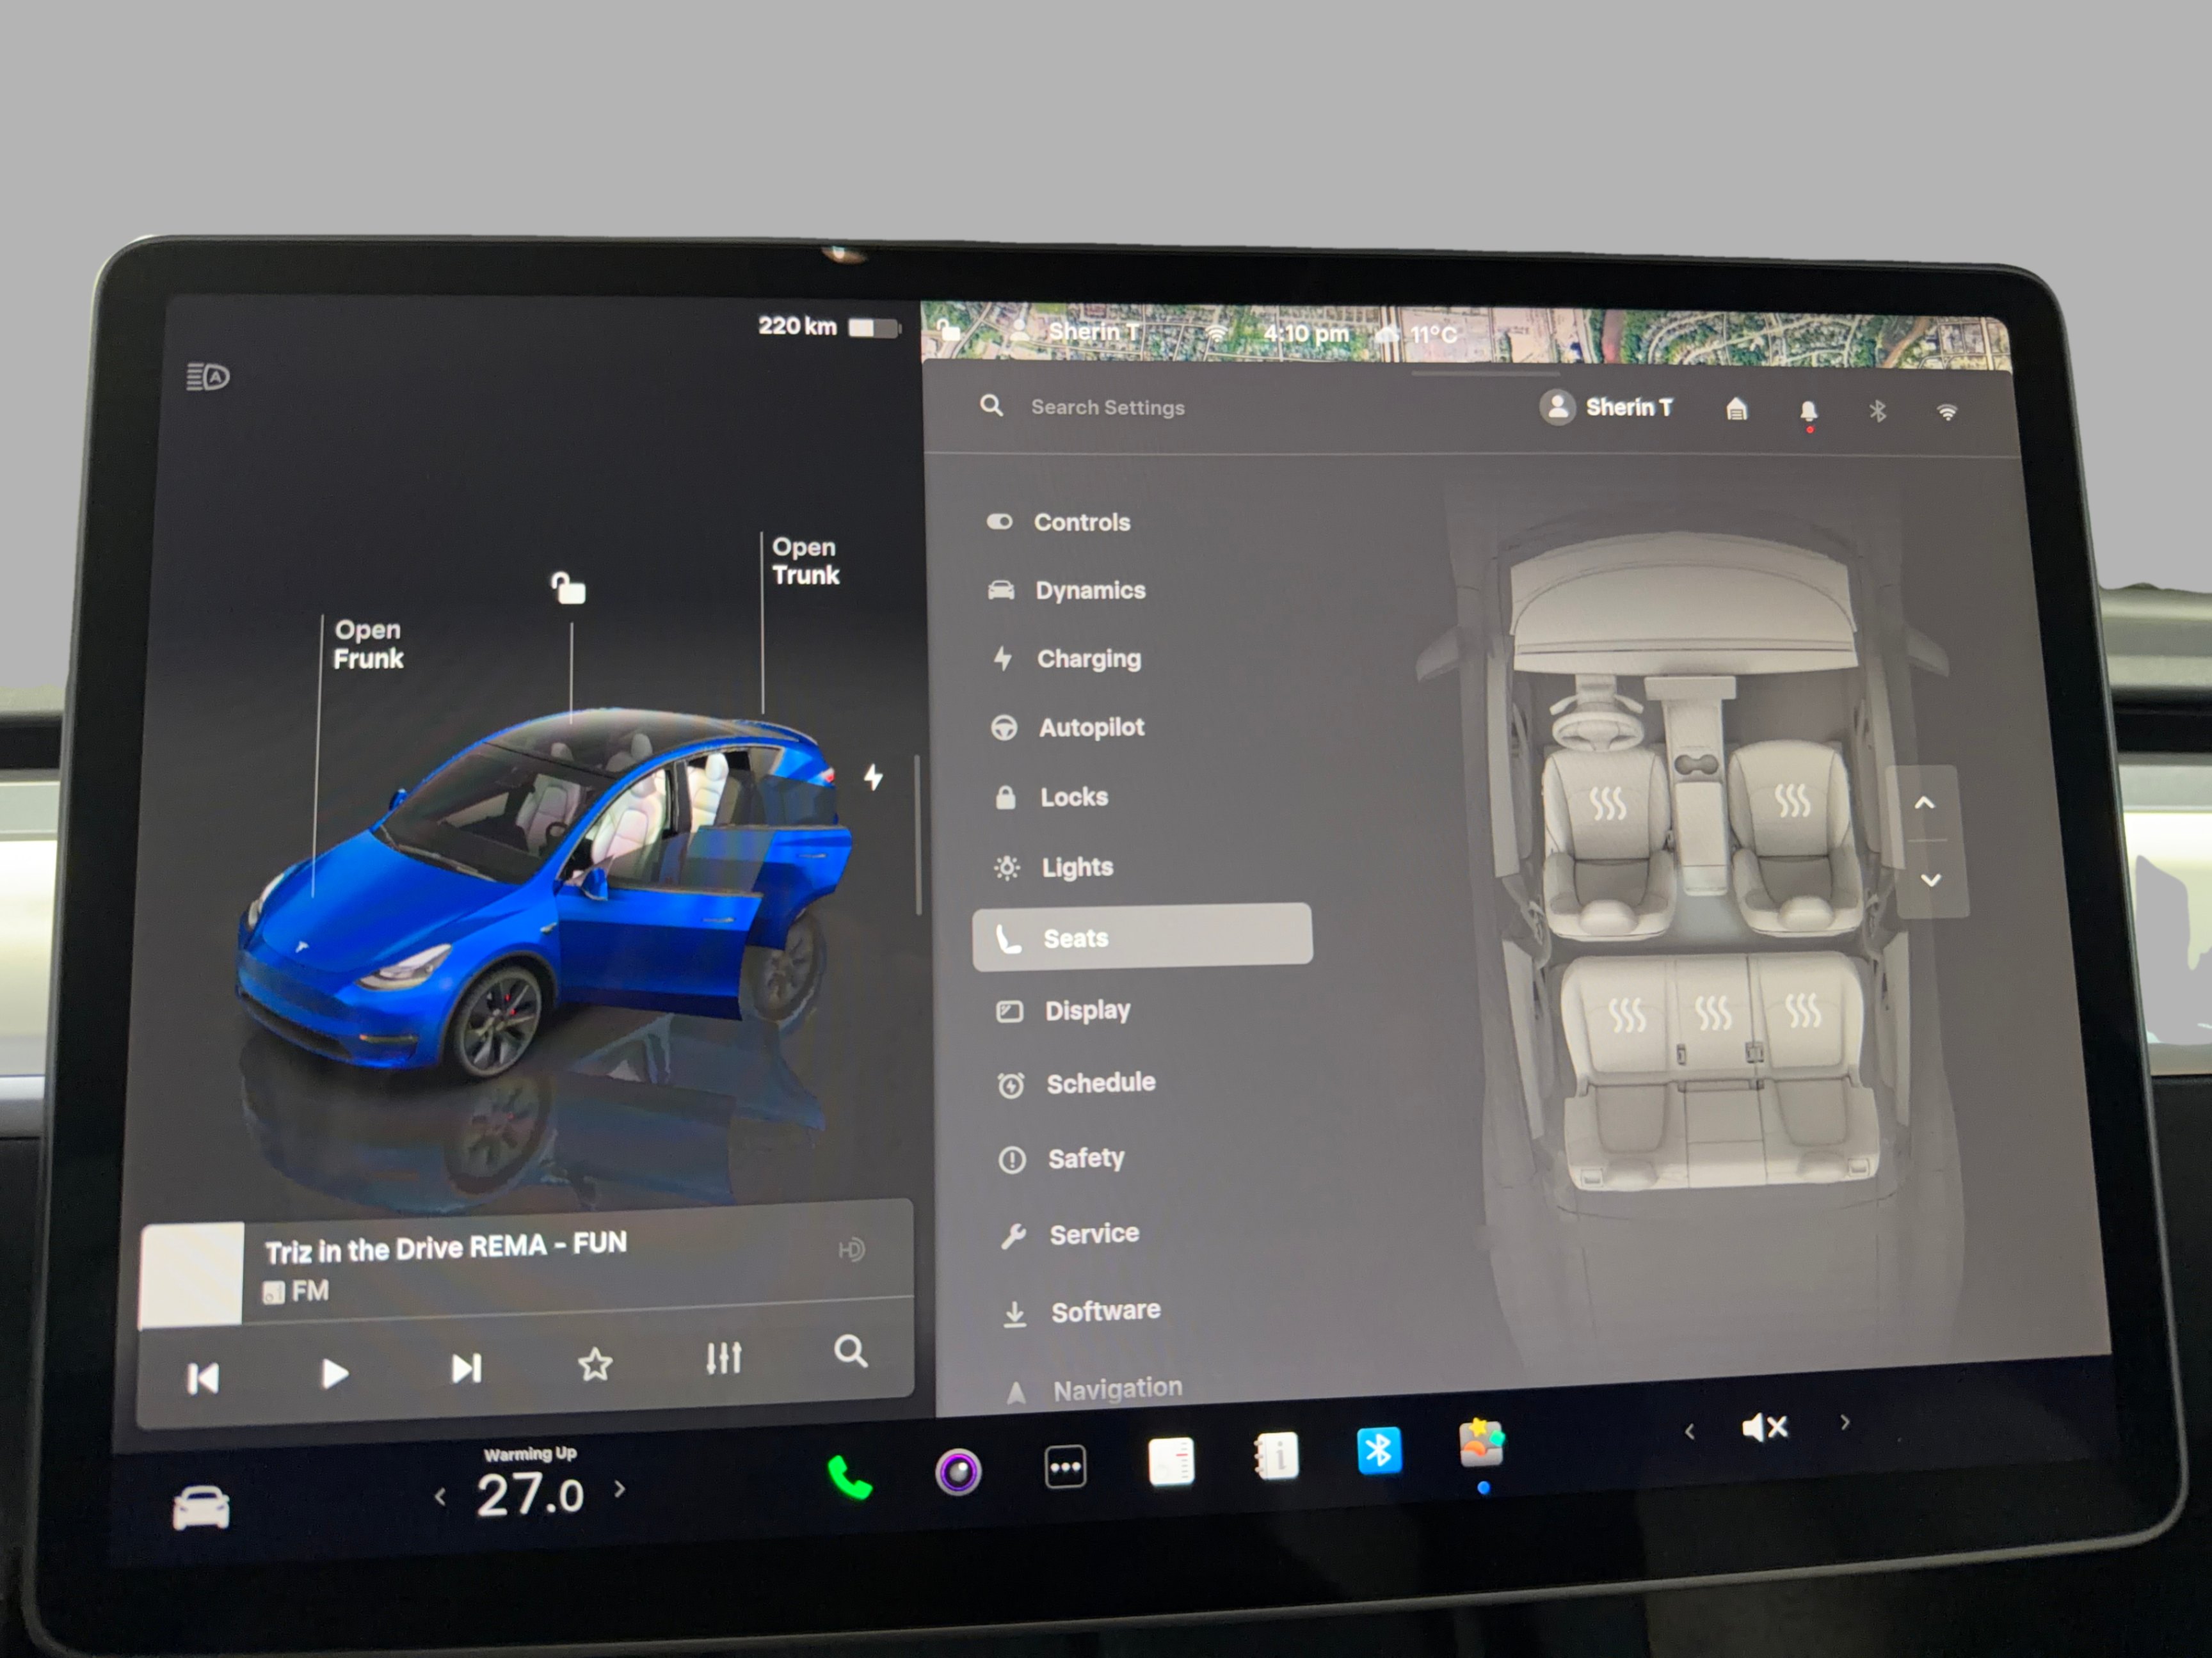The image size is (2212, 1658).
Task: Tap Open Frunk
Action: point(368,645)
